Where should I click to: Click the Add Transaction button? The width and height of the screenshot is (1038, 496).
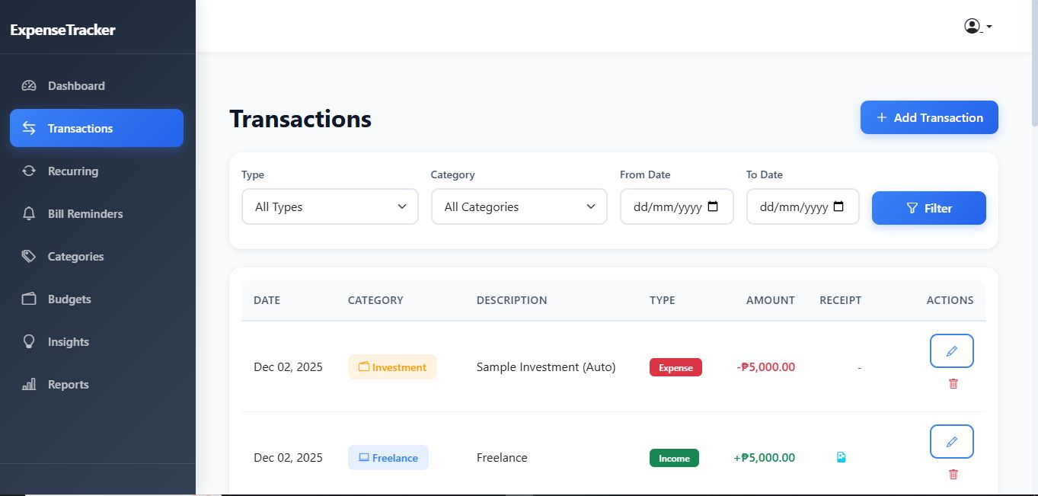pos(928,117)
